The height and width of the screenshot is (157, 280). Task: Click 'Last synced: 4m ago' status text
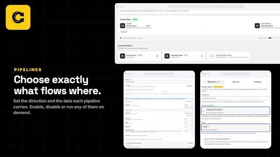[132, 38]
